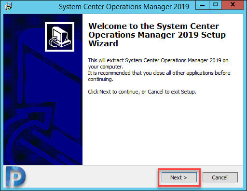Click the installer icon in the title bar

tap(8, 6)
